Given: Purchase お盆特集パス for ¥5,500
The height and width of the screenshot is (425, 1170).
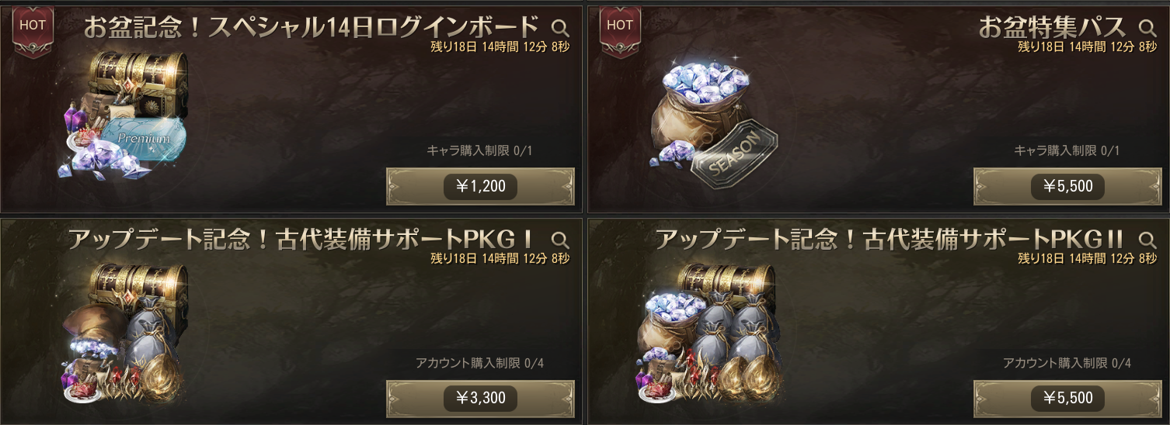Looking at the screenshot, I should [1067, 187].
